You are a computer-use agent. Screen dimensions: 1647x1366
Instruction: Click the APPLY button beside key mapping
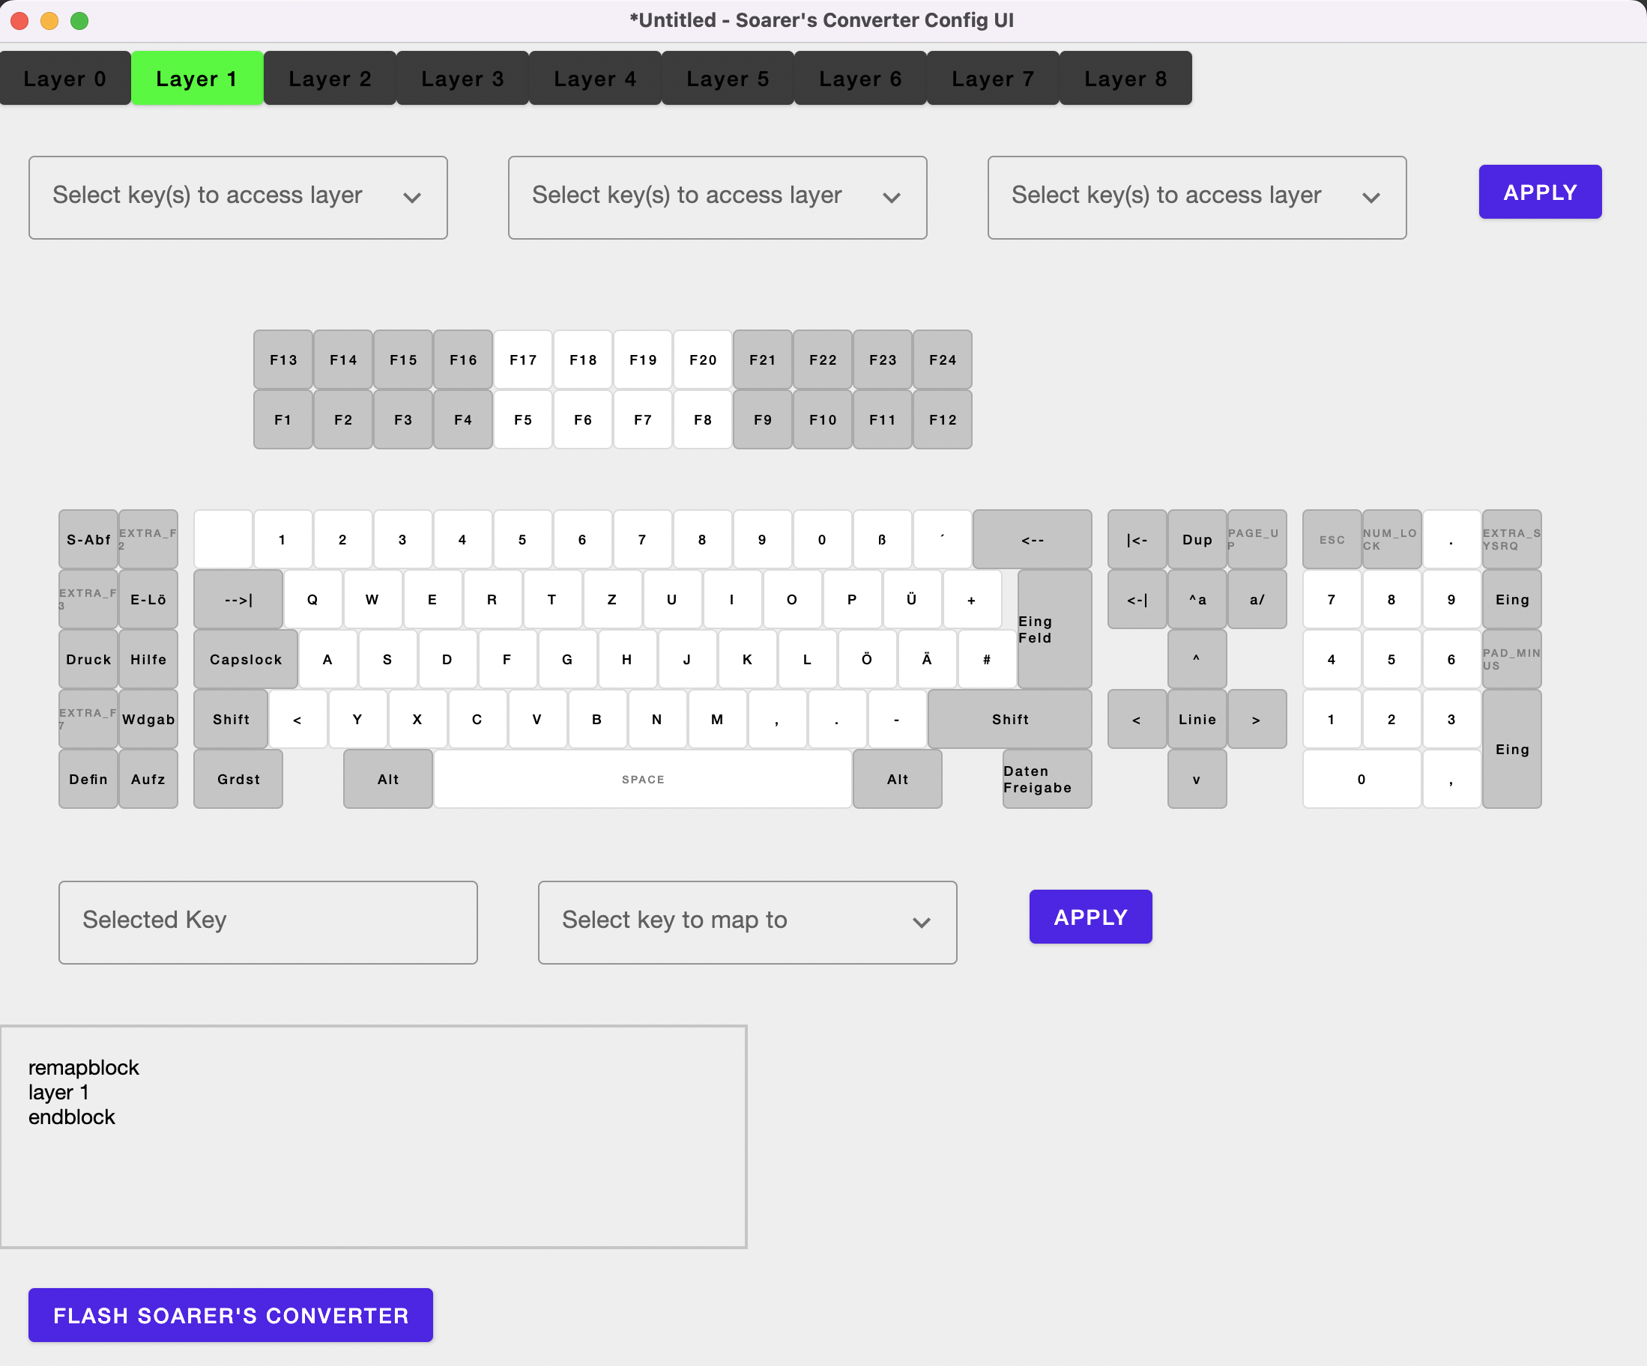click(x=1090, y=916)
